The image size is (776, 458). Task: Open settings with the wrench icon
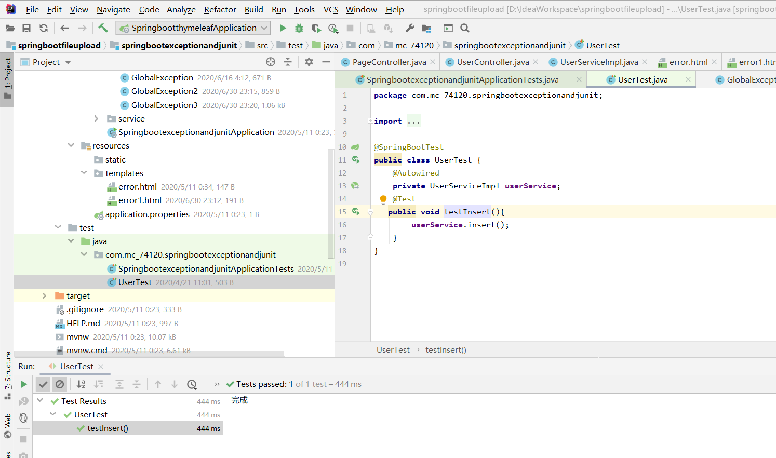coord(410,28)
